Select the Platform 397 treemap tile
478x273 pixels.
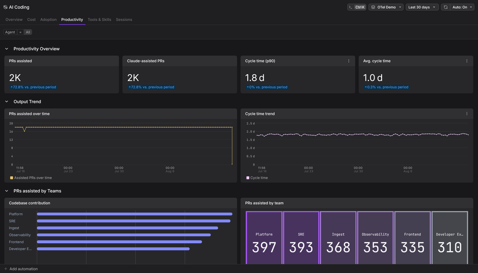[264, 238]
